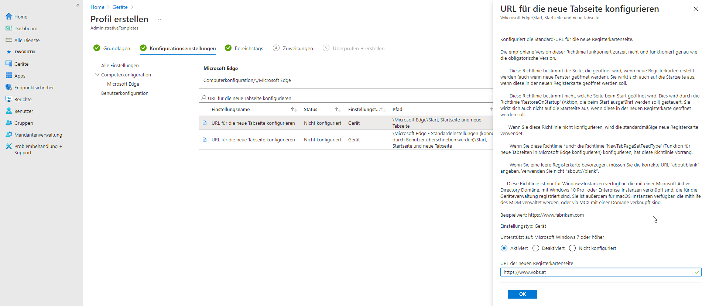Click the Geräte icon in sidebar
Screen dimensions: 709x306
click(9, 64)
